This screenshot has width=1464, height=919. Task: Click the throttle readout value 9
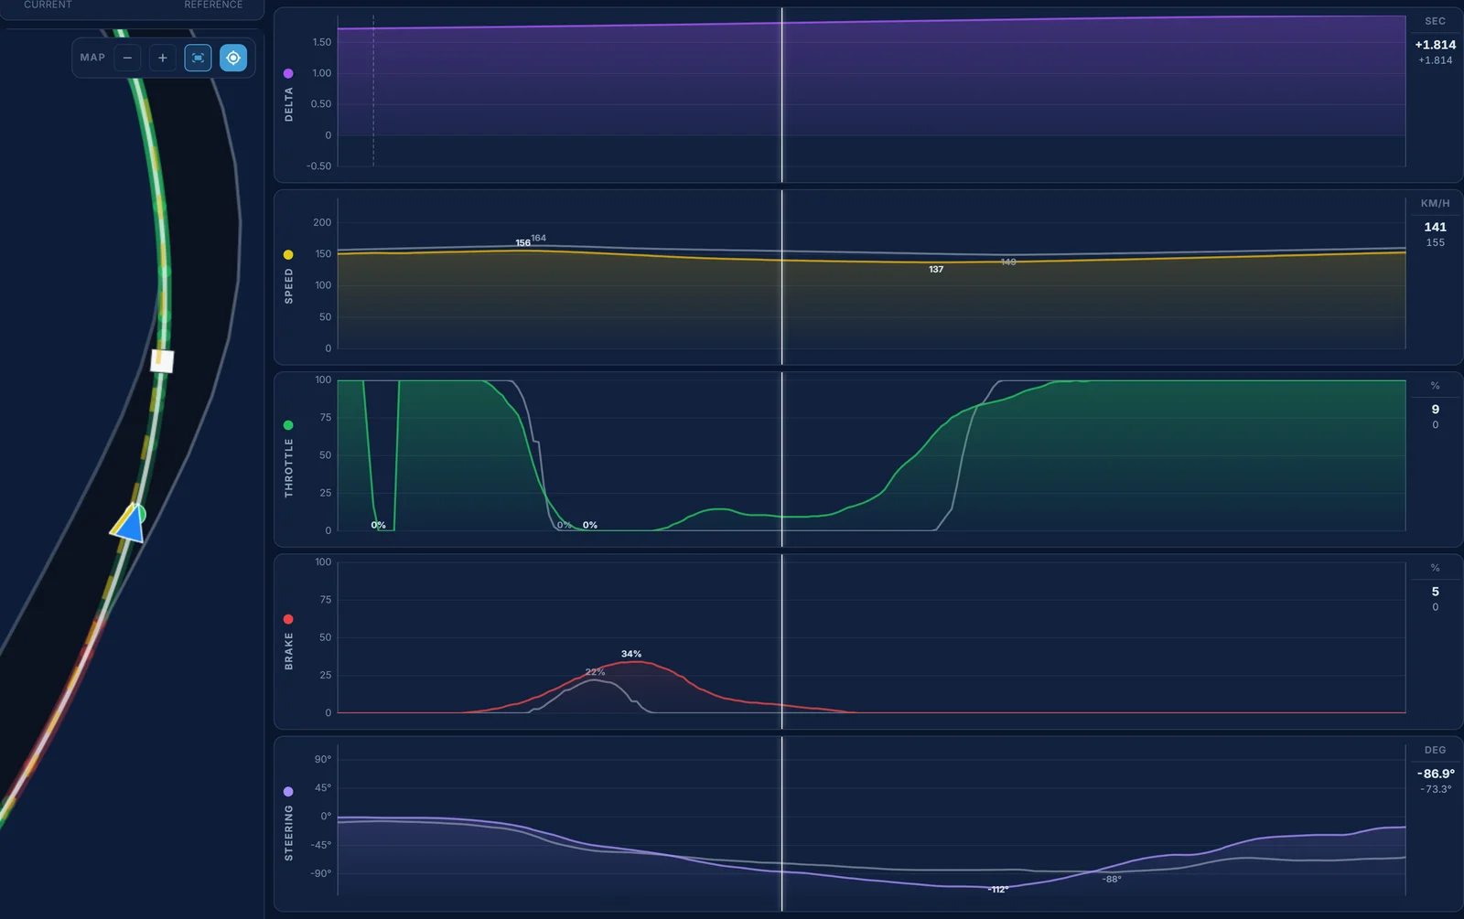[x=1435, y=409]
